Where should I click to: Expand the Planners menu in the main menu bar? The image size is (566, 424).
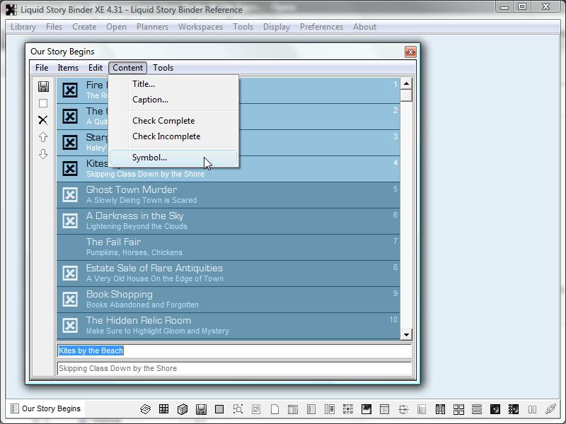152,27
